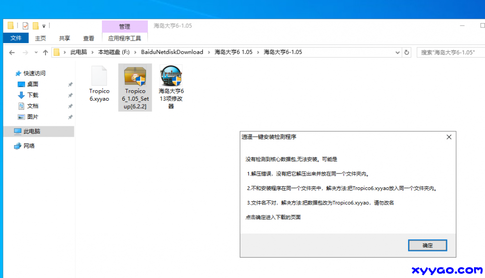Viewport: 485px width, 278px height.
Task: Switch to the 查看 ribbon tab
Action: pyautogui.click(x=89, y=38)
